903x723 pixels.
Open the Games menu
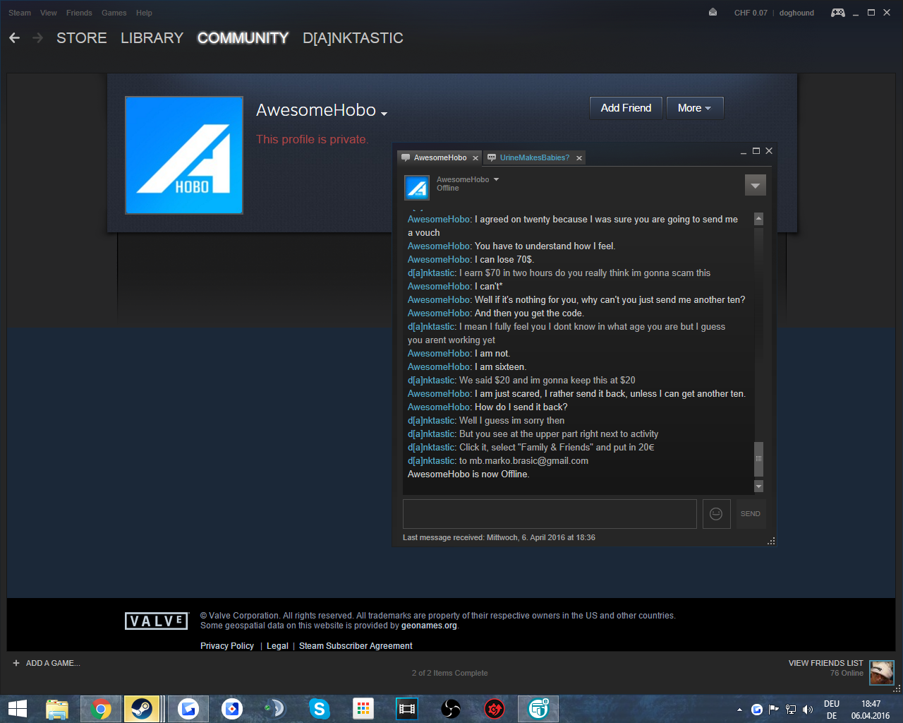(x=114, y=13)
